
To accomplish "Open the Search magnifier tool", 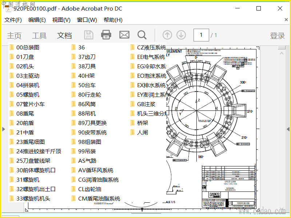I will (142, 35).
